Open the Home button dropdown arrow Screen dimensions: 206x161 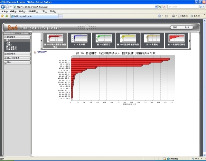pos(163,16)
